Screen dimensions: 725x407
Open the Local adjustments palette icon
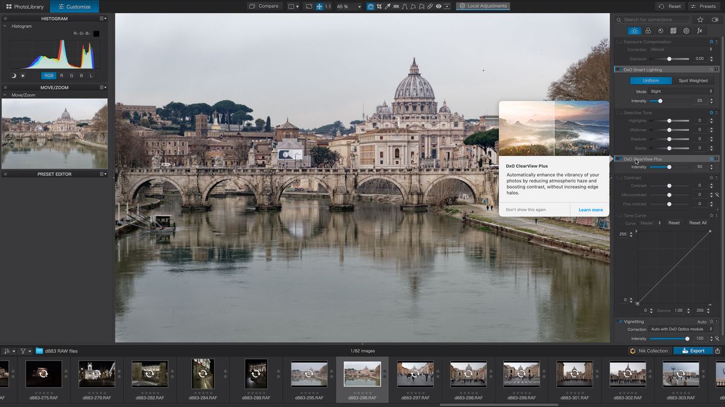click(686, 31)
